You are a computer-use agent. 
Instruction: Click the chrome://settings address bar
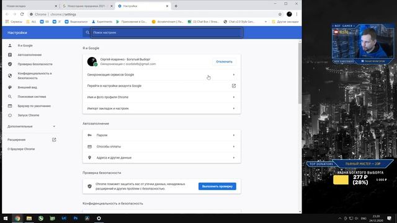click(x=152, y=14)
